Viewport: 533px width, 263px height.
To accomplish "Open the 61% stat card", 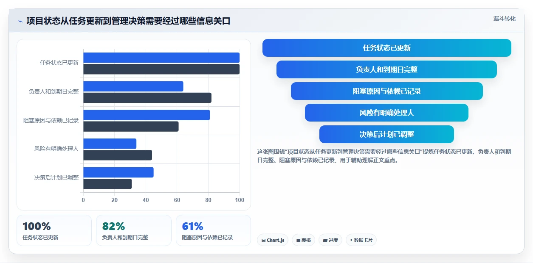I will tap(213, 230).
